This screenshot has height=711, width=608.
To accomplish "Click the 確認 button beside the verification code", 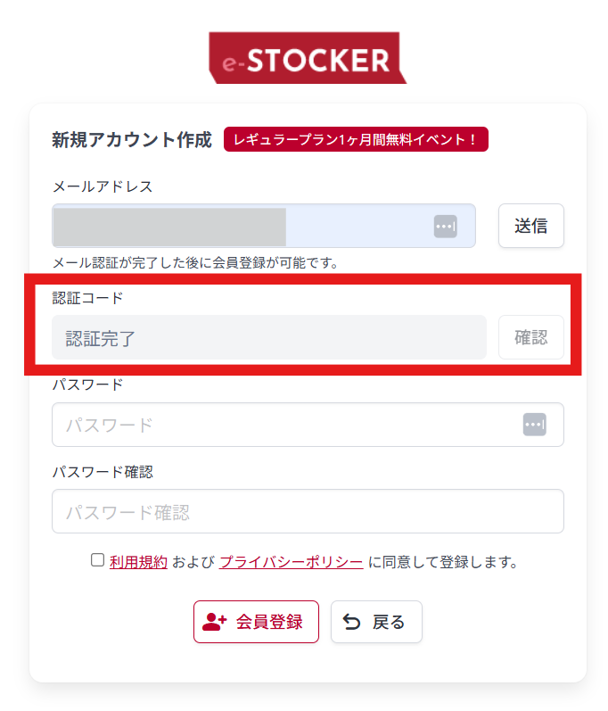I will 530,338.
